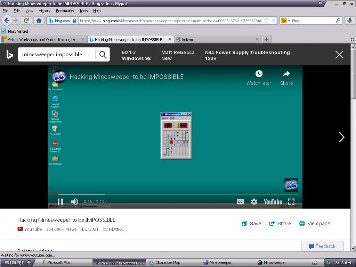Click the Share arrow in video player

286,78
